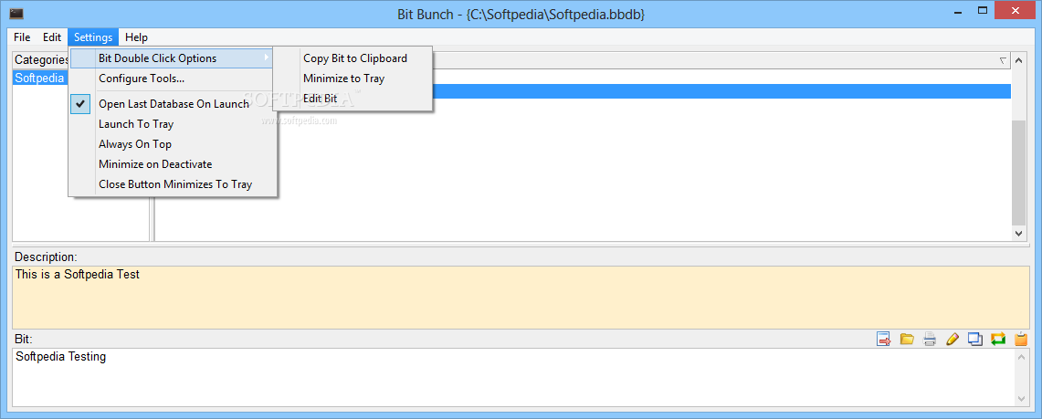Select Minimize to Tray submenu option
This screenshot has width=1042, height=419.
[x=353, y=79]
